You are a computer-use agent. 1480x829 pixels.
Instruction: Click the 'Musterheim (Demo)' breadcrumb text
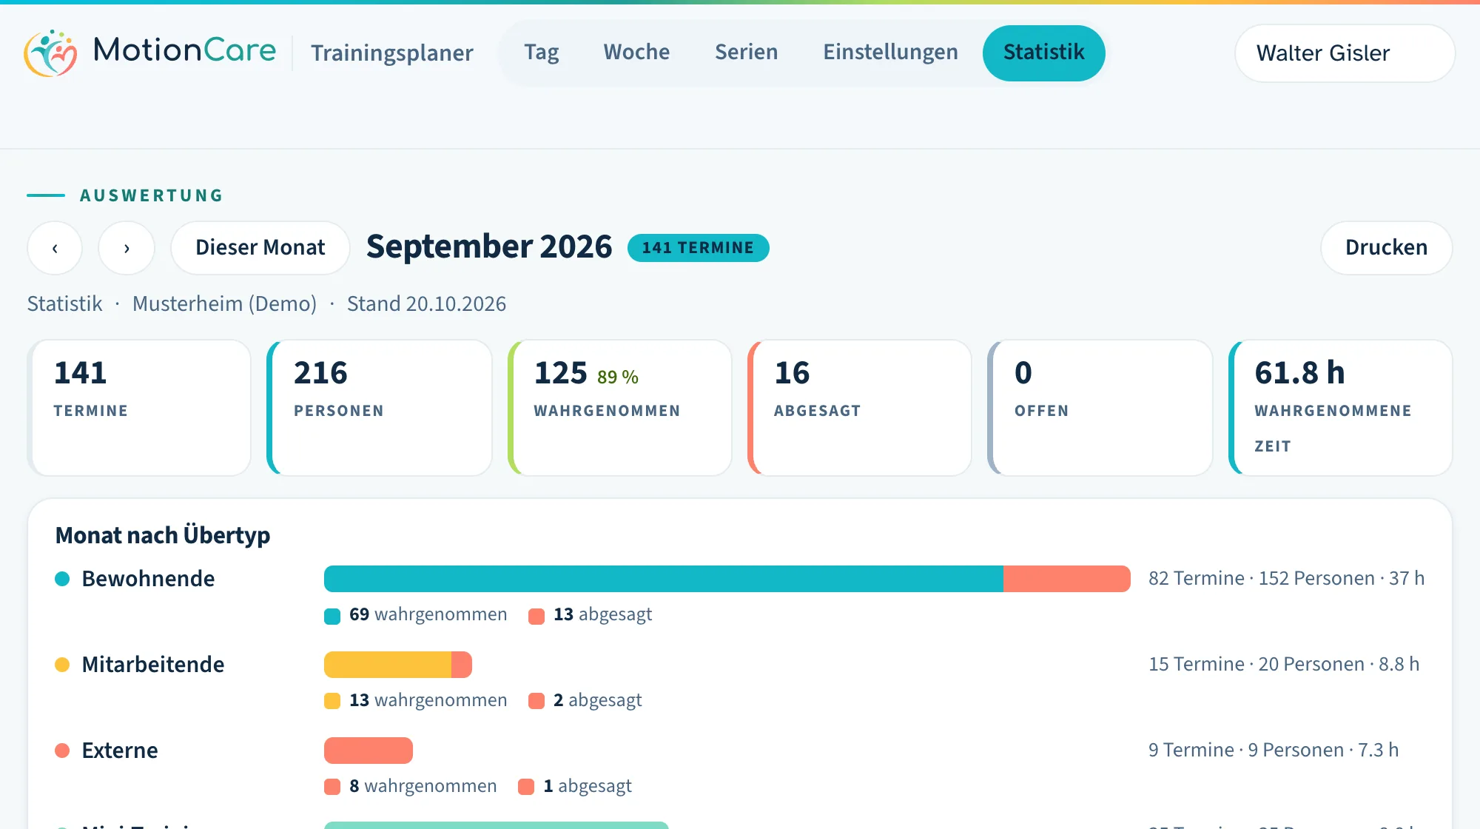tap(224, 304)
